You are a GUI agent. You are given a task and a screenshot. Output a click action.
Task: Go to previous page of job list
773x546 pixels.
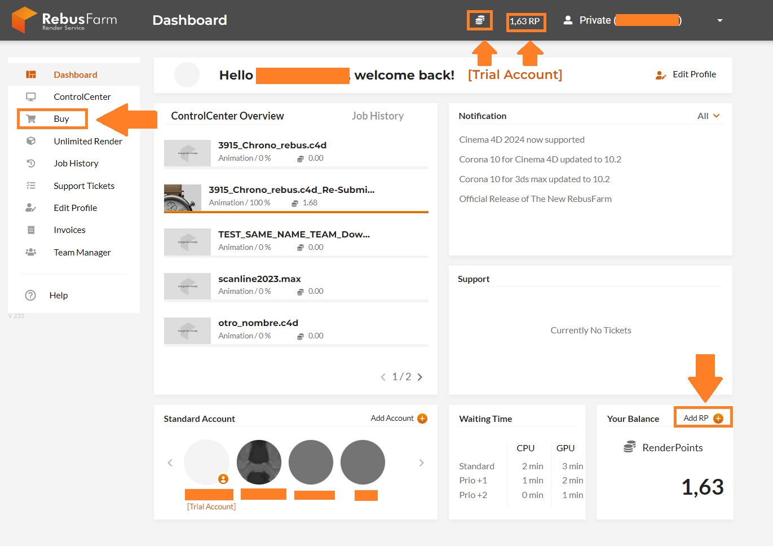coord(383,377)
